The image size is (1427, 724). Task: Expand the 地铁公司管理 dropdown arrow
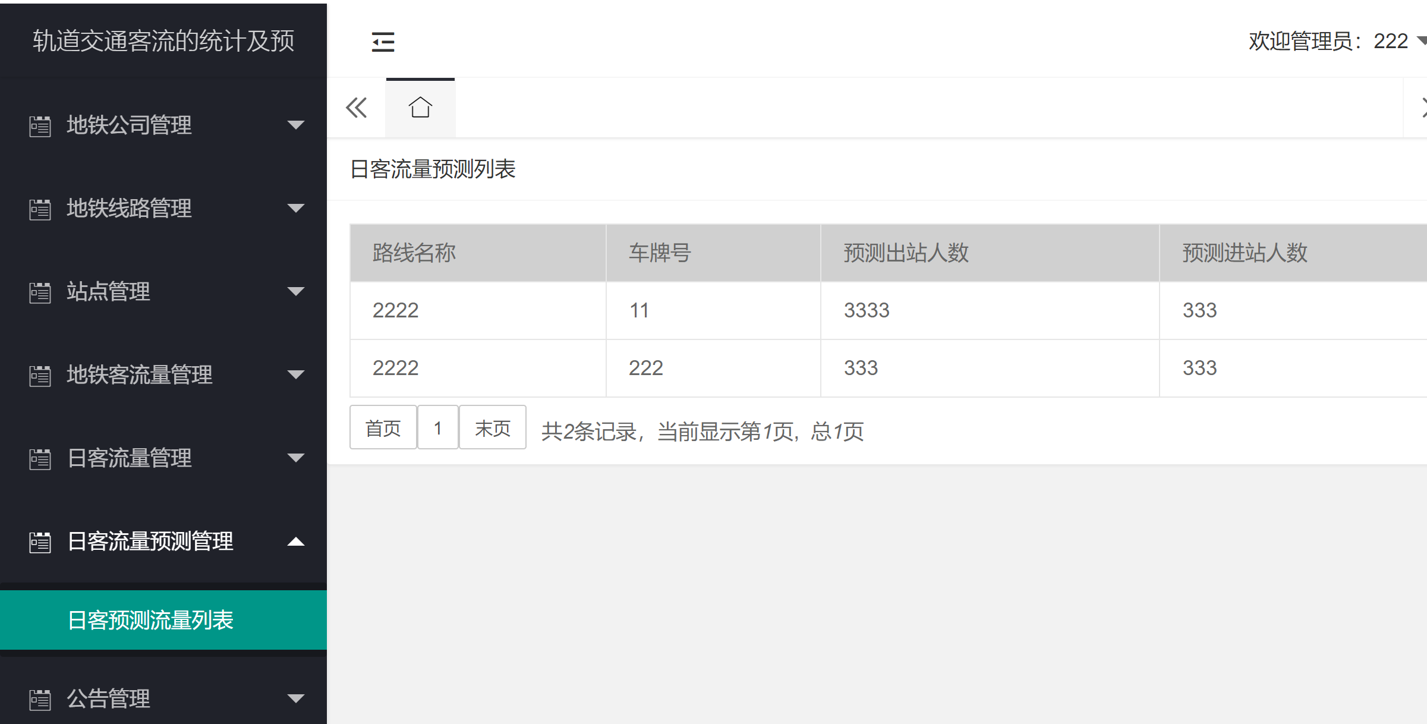coord(295,125)
